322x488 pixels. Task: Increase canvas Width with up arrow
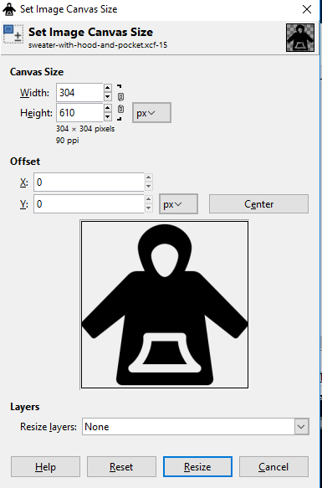click(108, 88)
